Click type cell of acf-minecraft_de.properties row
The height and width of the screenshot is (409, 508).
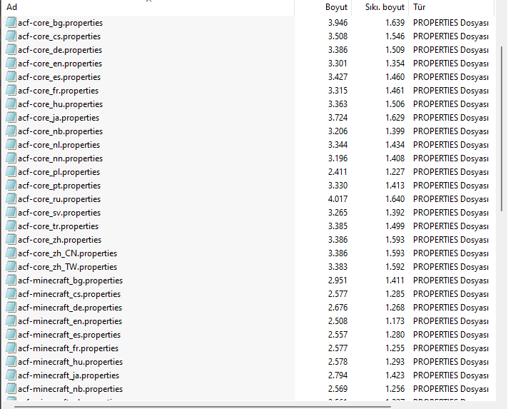click(451, 308)
